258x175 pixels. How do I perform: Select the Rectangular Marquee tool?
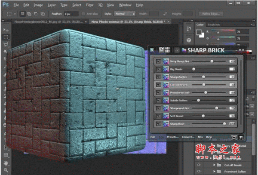pos(6,37)
